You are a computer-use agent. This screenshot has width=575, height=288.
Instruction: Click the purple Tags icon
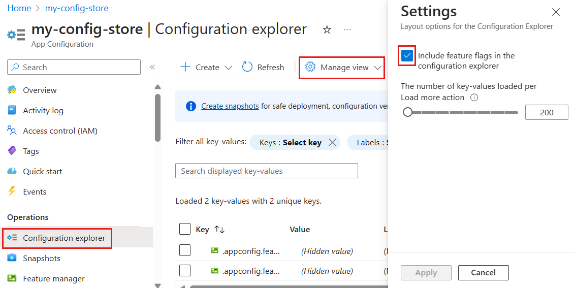tap(12, 151)
